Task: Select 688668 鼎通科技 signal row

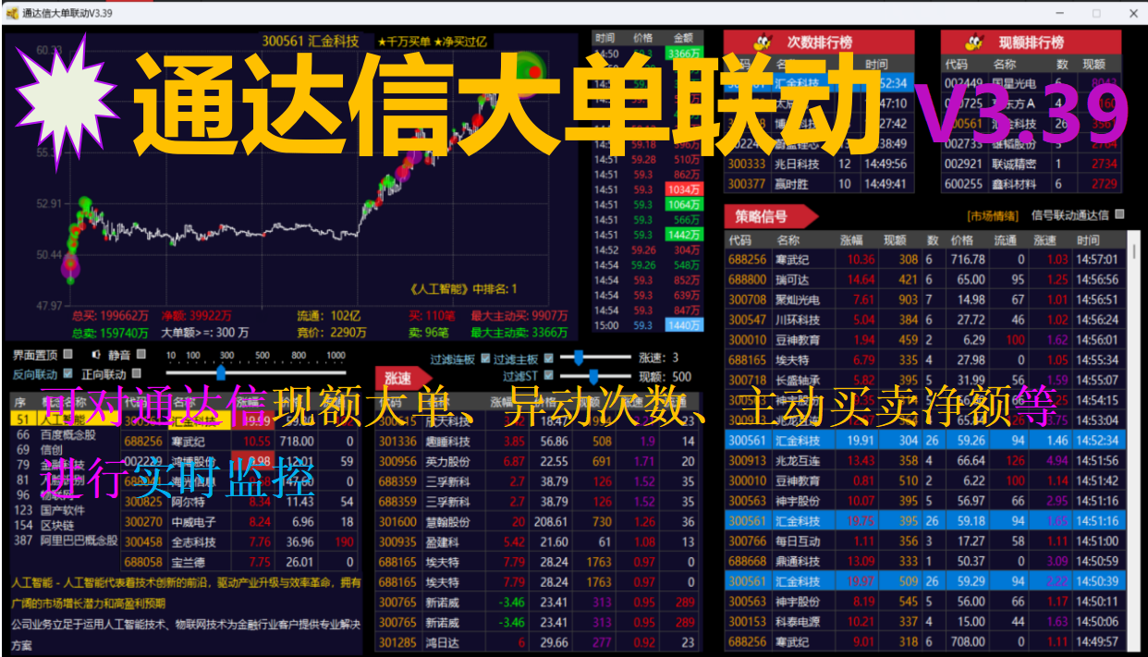Action: [924, 561]
